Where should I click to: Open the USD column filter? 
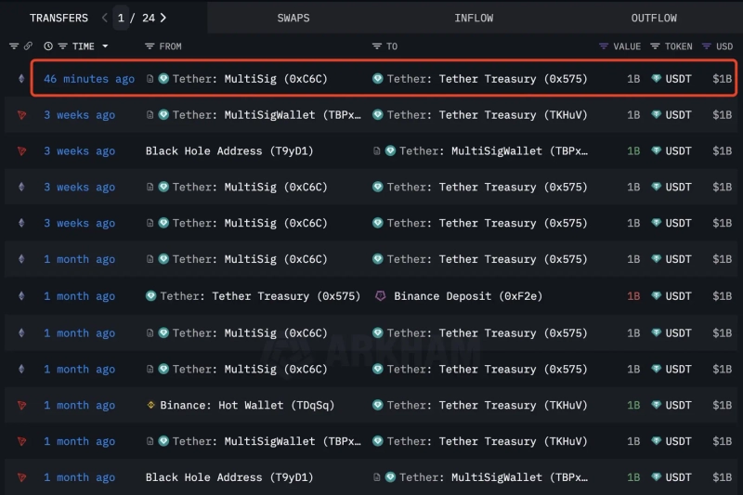pyautogui.click(x=707, y=46)
